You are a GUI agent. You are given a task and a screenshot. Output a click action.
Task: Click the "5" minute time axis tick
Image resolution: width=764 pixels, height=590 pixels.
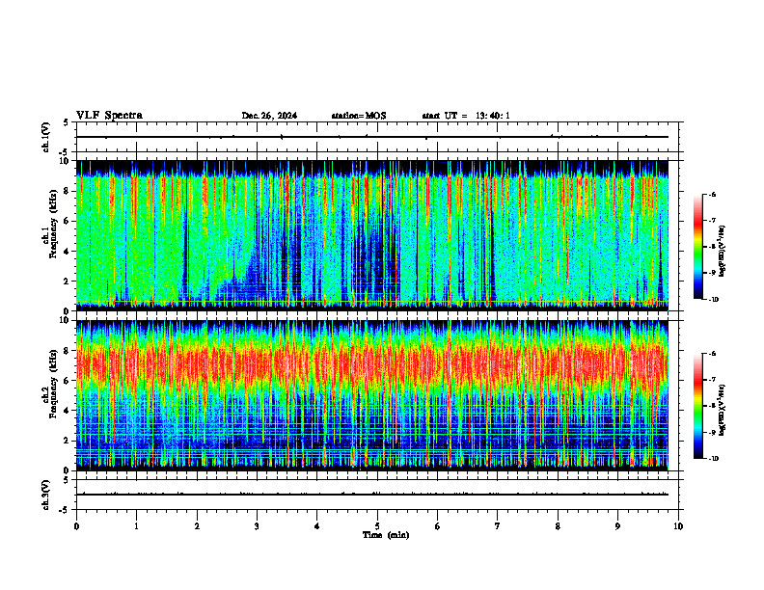click(x=377, y=526)
